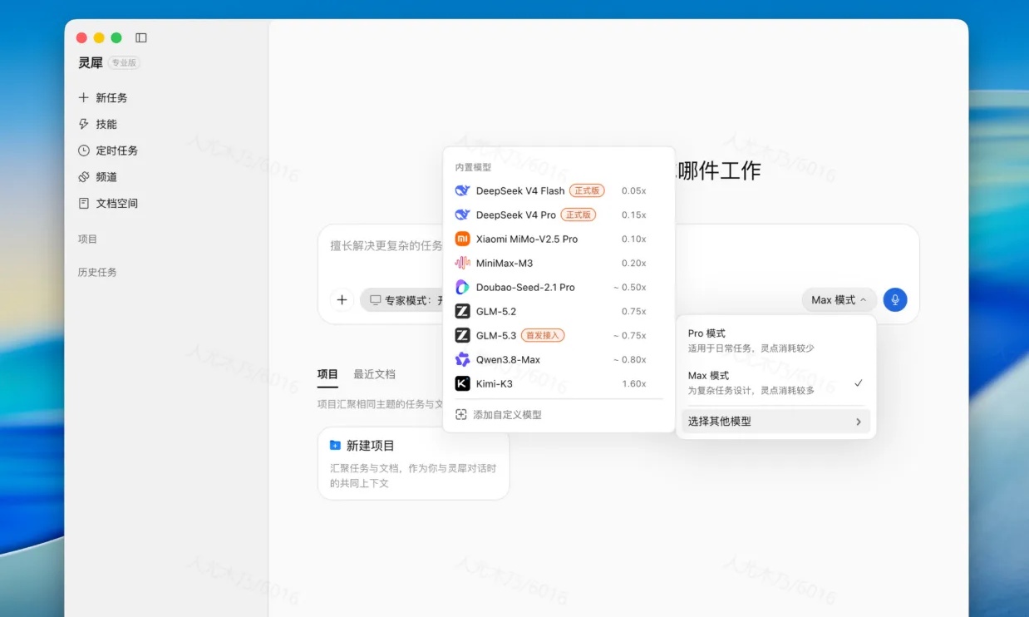Screen dimensions: 1029x617
Task: Click the ~ 0.50x multiplier value
Action: 630,287
